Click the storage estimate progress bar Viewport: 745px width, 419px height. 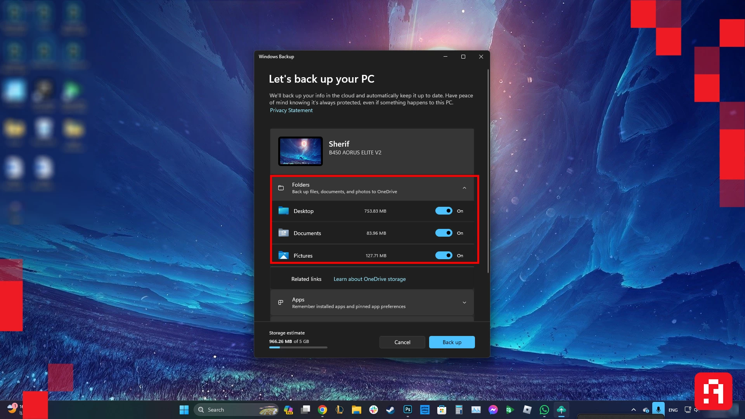[x=298, y=348]
